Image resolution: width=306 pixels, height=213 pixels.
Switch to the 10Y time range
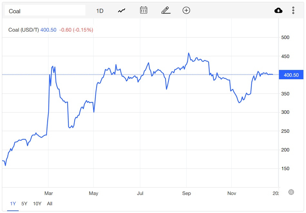[x=37, y=204]
